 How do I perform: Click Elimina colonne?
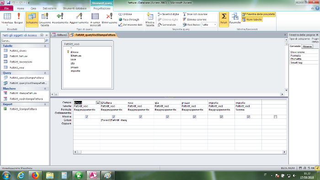pyautogui.click(x=194, y=19)
